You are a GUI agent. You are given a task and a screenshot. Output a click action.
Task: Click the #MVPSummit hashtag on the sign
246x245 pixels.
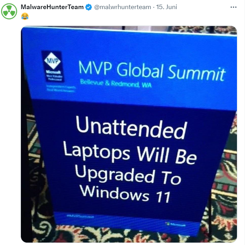(80, 216)
